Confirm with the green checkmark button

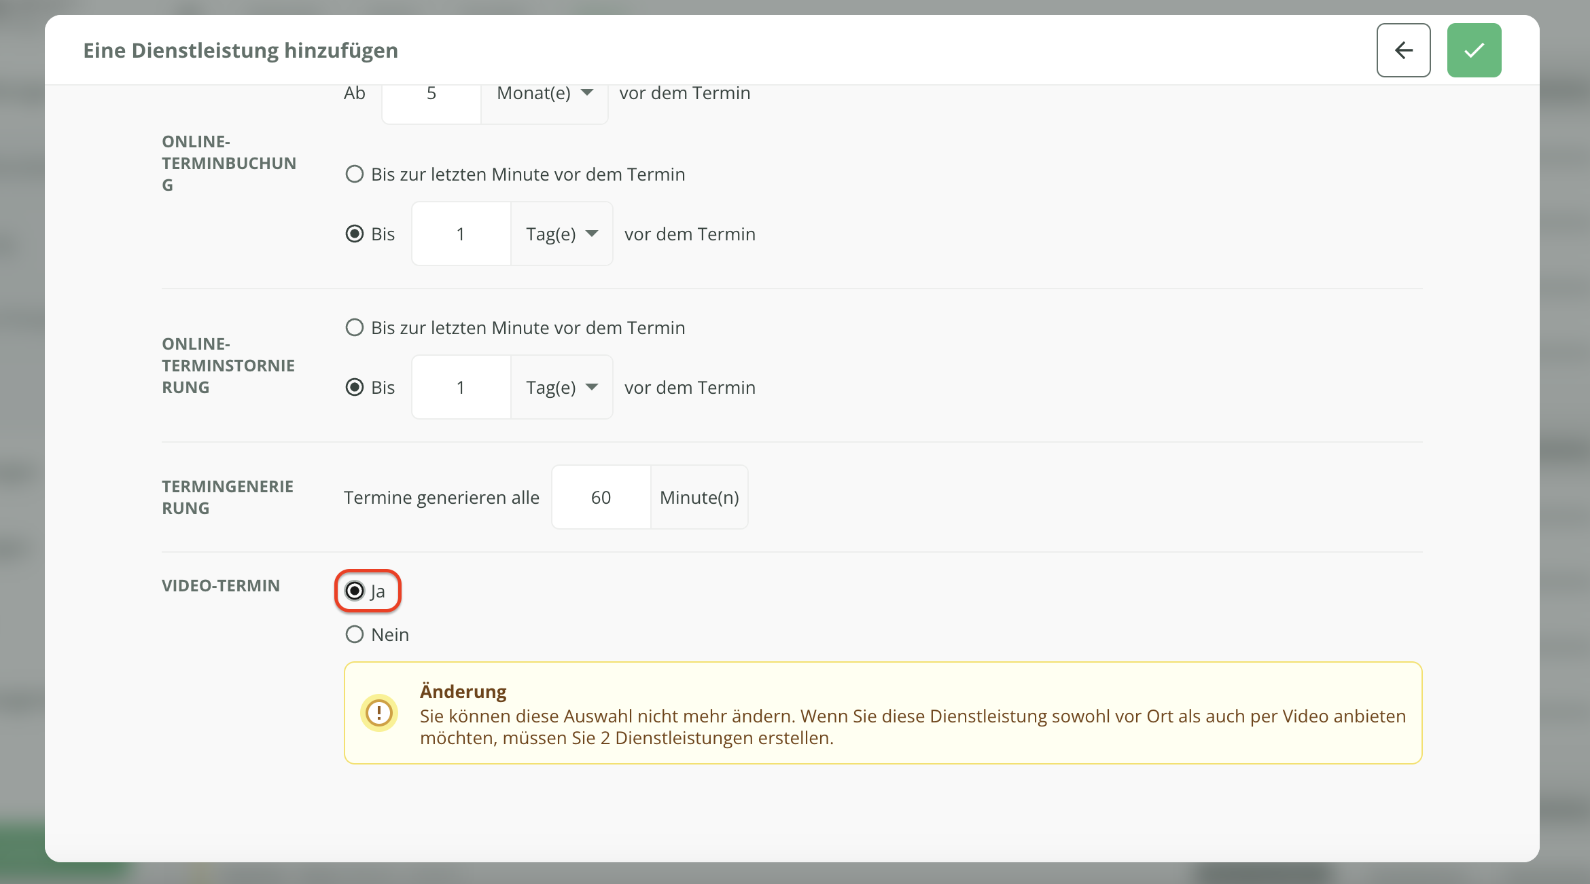click(1474, 50)
